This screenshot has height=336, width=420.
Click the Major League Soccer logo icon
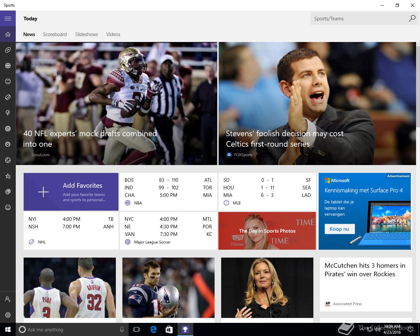click(128, 242)
